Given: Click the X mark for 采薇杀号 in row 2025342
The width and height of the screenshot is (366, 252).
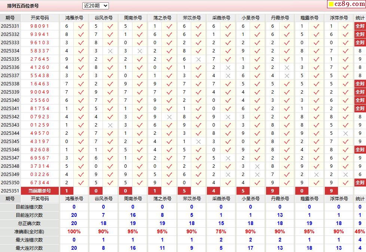Looking at the screenshot, I should point(228,117).
